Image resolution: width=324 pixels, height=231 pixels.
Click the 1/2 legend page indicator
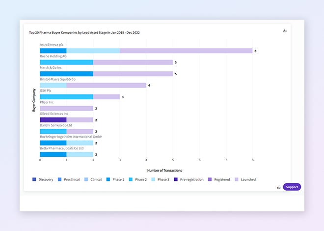point(278,187)
